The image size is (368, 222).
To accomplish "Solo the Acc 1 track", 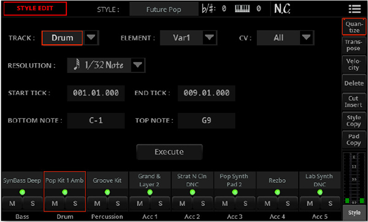I will click(160, 203).
